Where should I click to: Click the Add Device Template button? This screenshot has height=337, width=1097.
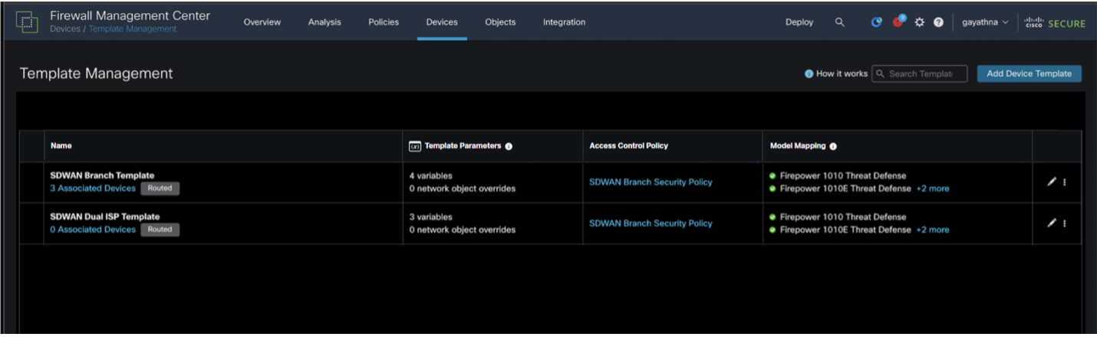coord(1029,74)
